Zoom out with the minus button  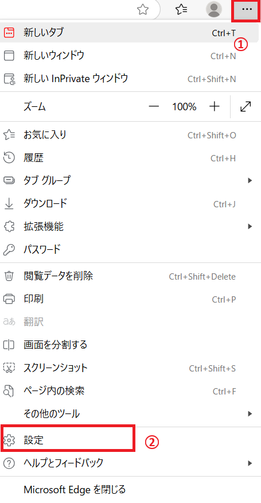(154, 106)
